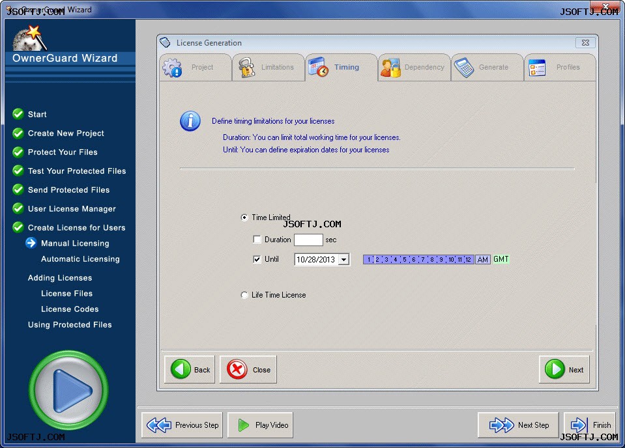Click checkmark beside User License Manager
625x448 pixels.
click(18, 208)
